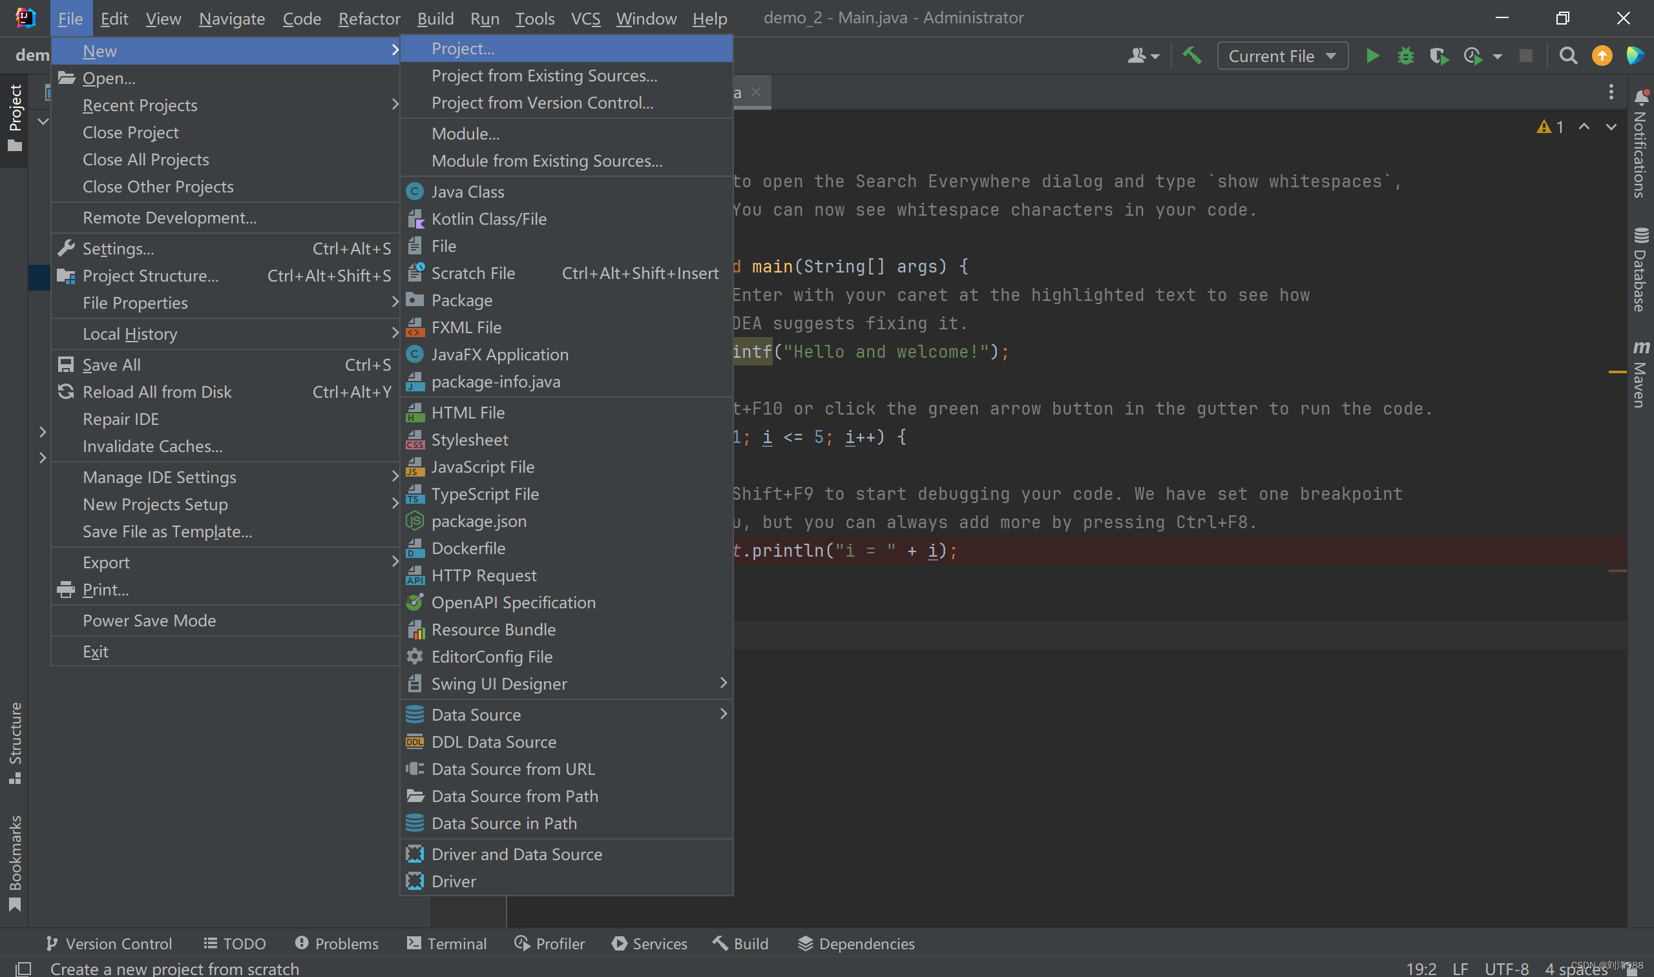Screen dimensions: 1654x977
Task: Open the Maven tool window
Action: tap(1640, 374)
